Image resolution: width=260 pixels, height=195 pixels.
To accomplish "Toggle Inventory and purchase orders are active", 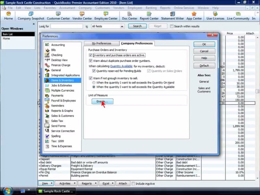I will pyautogui.click(x=90, y=55).
